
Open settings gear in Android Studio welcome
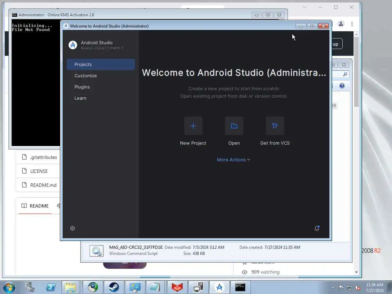[x=72, y=228]
